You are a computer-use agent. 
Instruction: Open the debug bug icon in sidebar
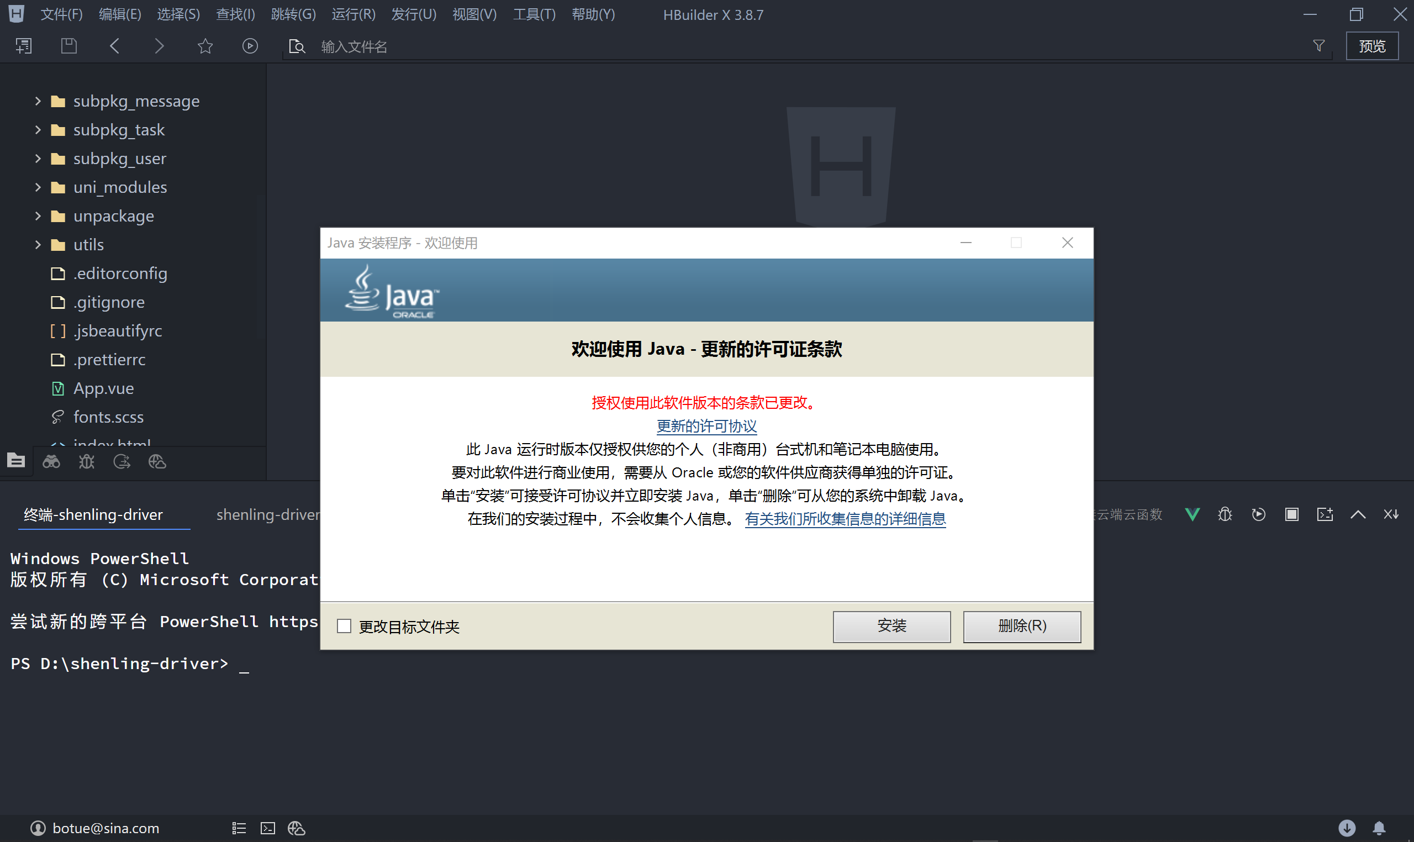[86, 461]
